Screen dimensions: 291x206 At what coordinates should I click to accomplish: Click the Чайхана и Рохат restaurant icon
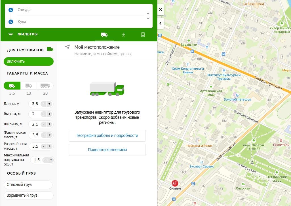coord(200,141)
